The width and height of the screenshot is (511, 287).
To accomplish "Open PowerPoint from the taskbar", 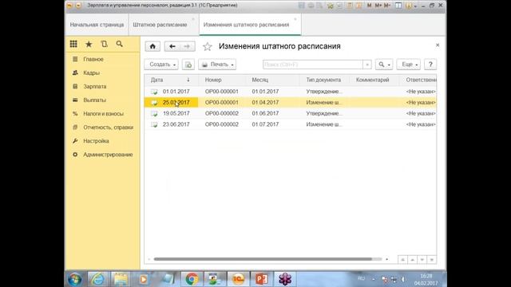I will click(x=261, y=279).
